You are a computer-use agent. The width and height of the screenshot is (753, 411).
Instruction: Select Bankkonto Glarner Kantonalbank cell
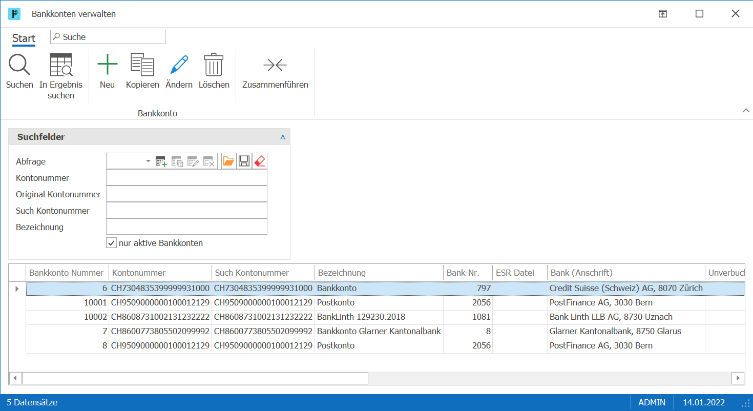coord(379,331)
